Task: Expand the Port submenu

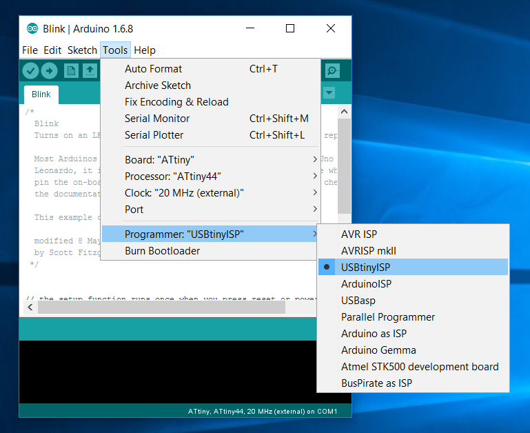Action: [211, 210]
